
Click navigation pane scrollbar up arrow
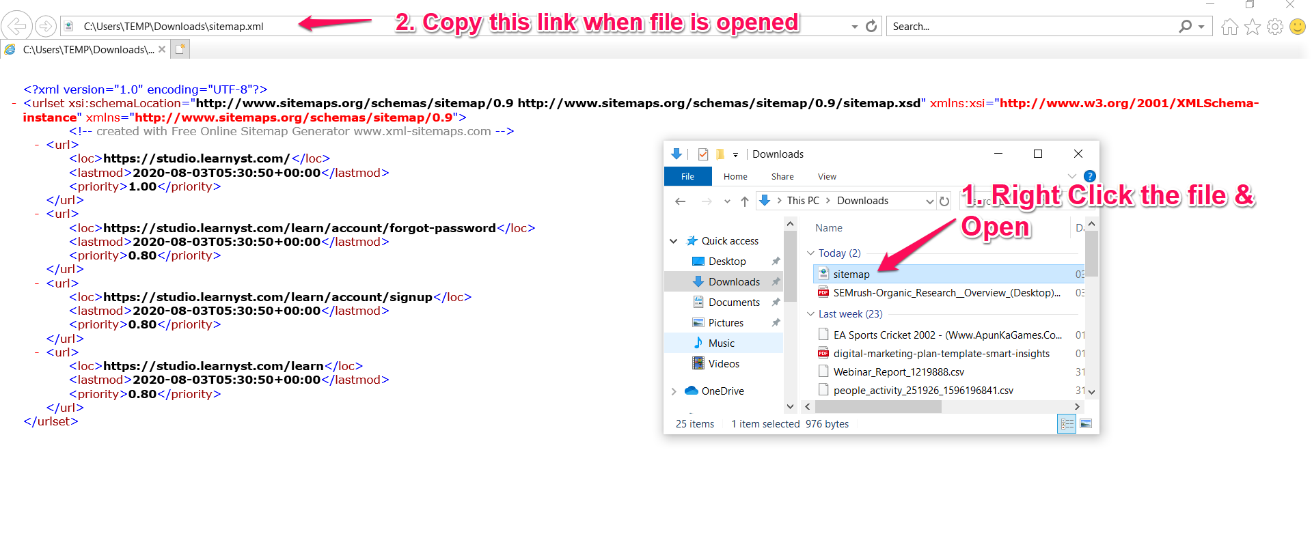click(x=790, y=223)
